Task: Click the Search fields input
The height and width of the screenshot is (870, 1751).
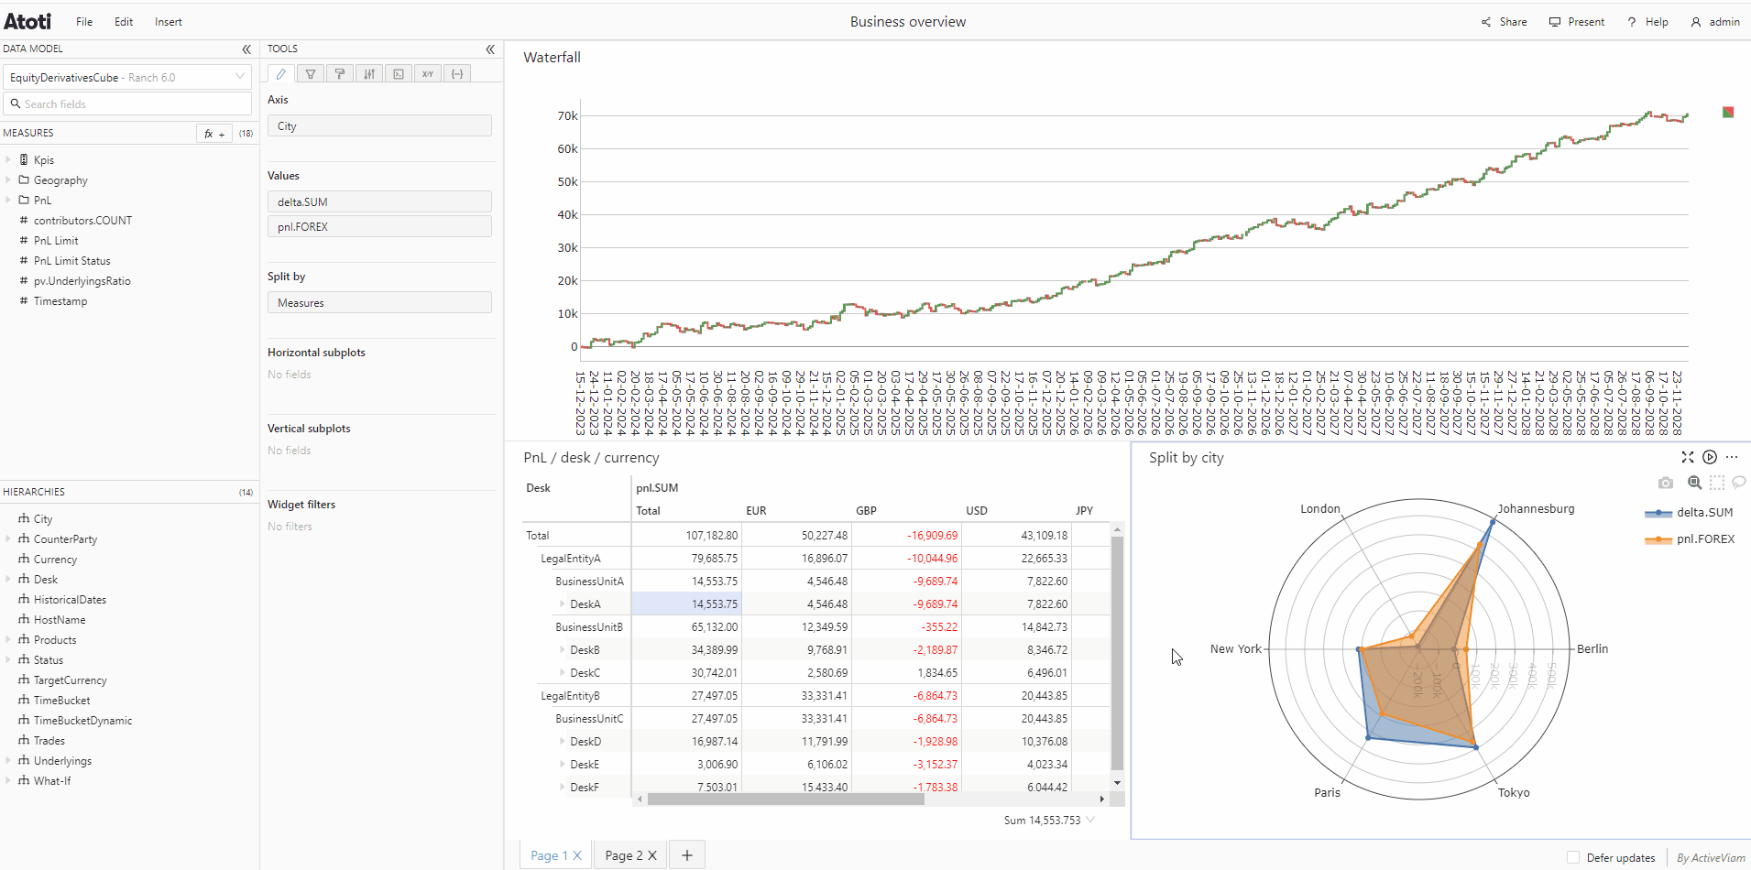Action: tap(127, 103)
